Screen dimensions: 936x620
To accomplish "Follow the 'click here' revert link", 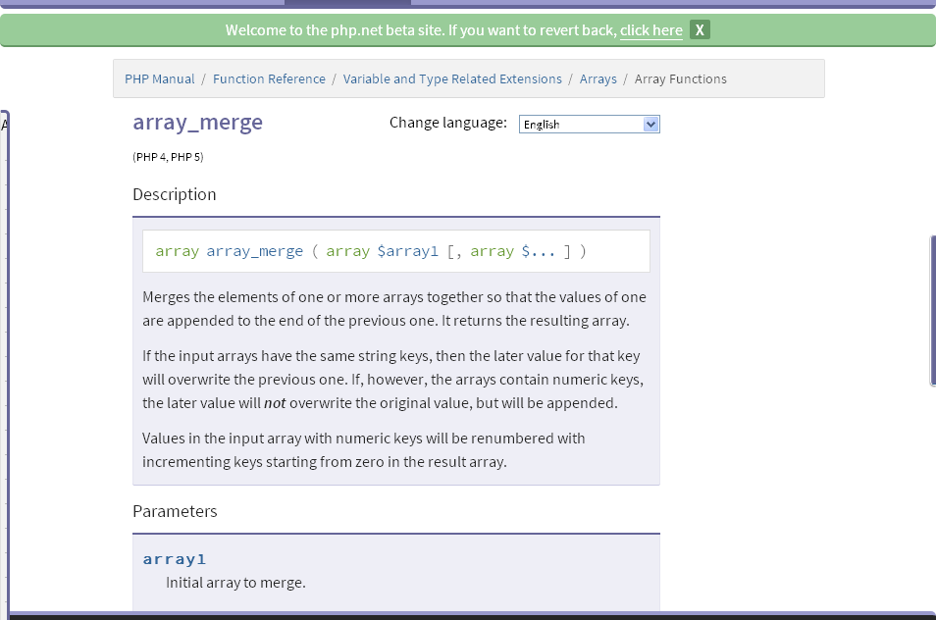I will [650, 30].
